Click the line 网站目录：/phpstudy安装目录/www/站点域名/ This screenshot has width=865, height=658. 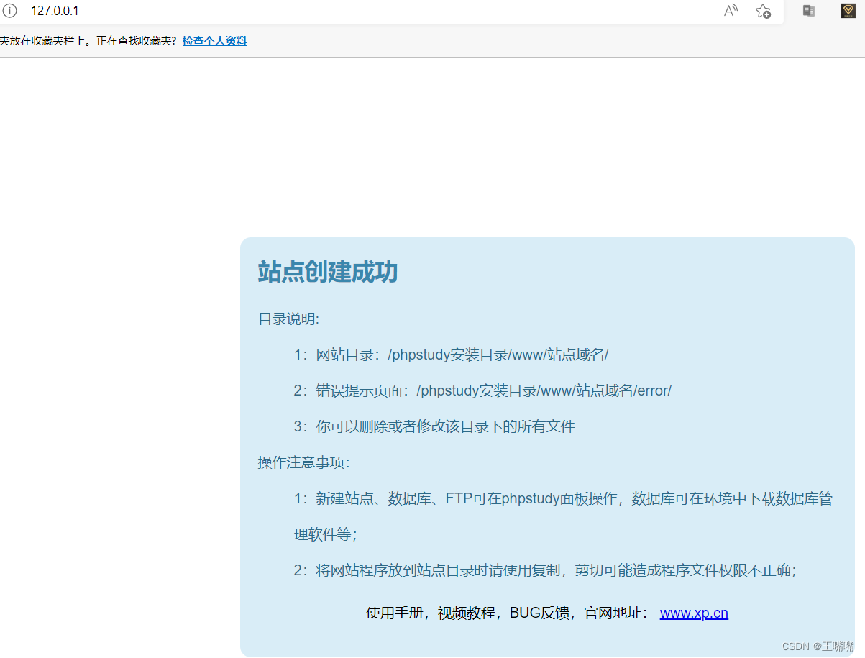pyautogui.click(x=452, y=355)
